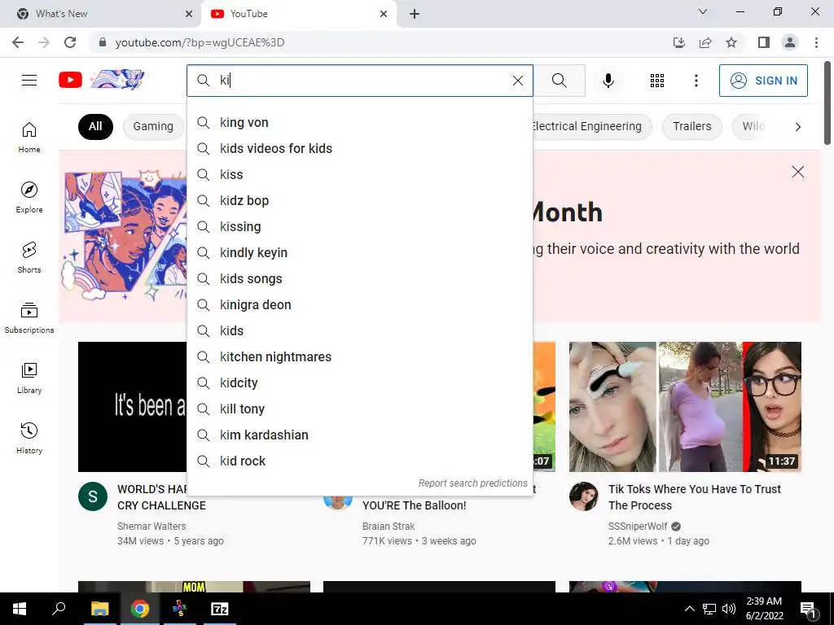The height and width of the screenshot is (625, 834).
Task: Open the 'It's been a' video thumbnail
Action: click(133, 407)
